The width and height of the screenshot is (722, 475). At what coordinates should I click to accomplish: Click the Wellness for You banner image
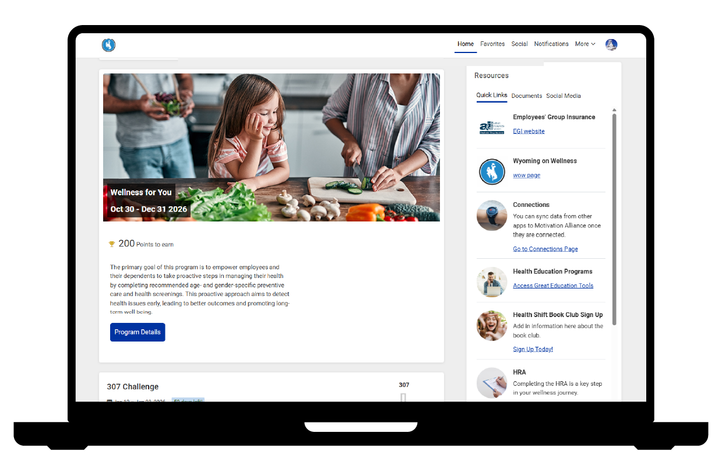(x=272, y=147)
